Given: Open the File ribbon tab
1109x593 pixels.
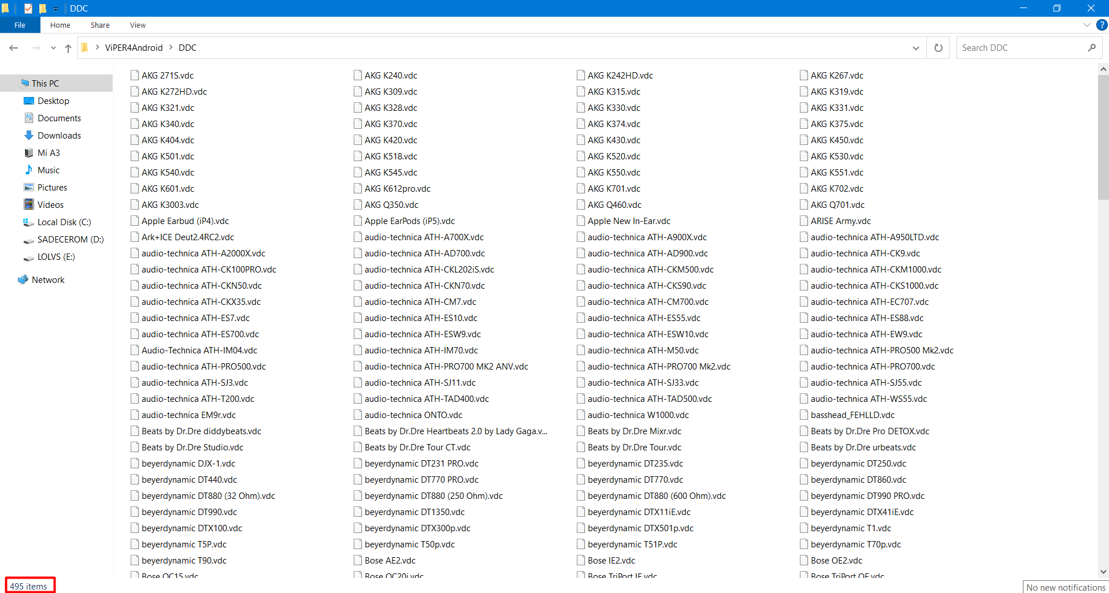Looking at the screenshot, I should [20, 25].
